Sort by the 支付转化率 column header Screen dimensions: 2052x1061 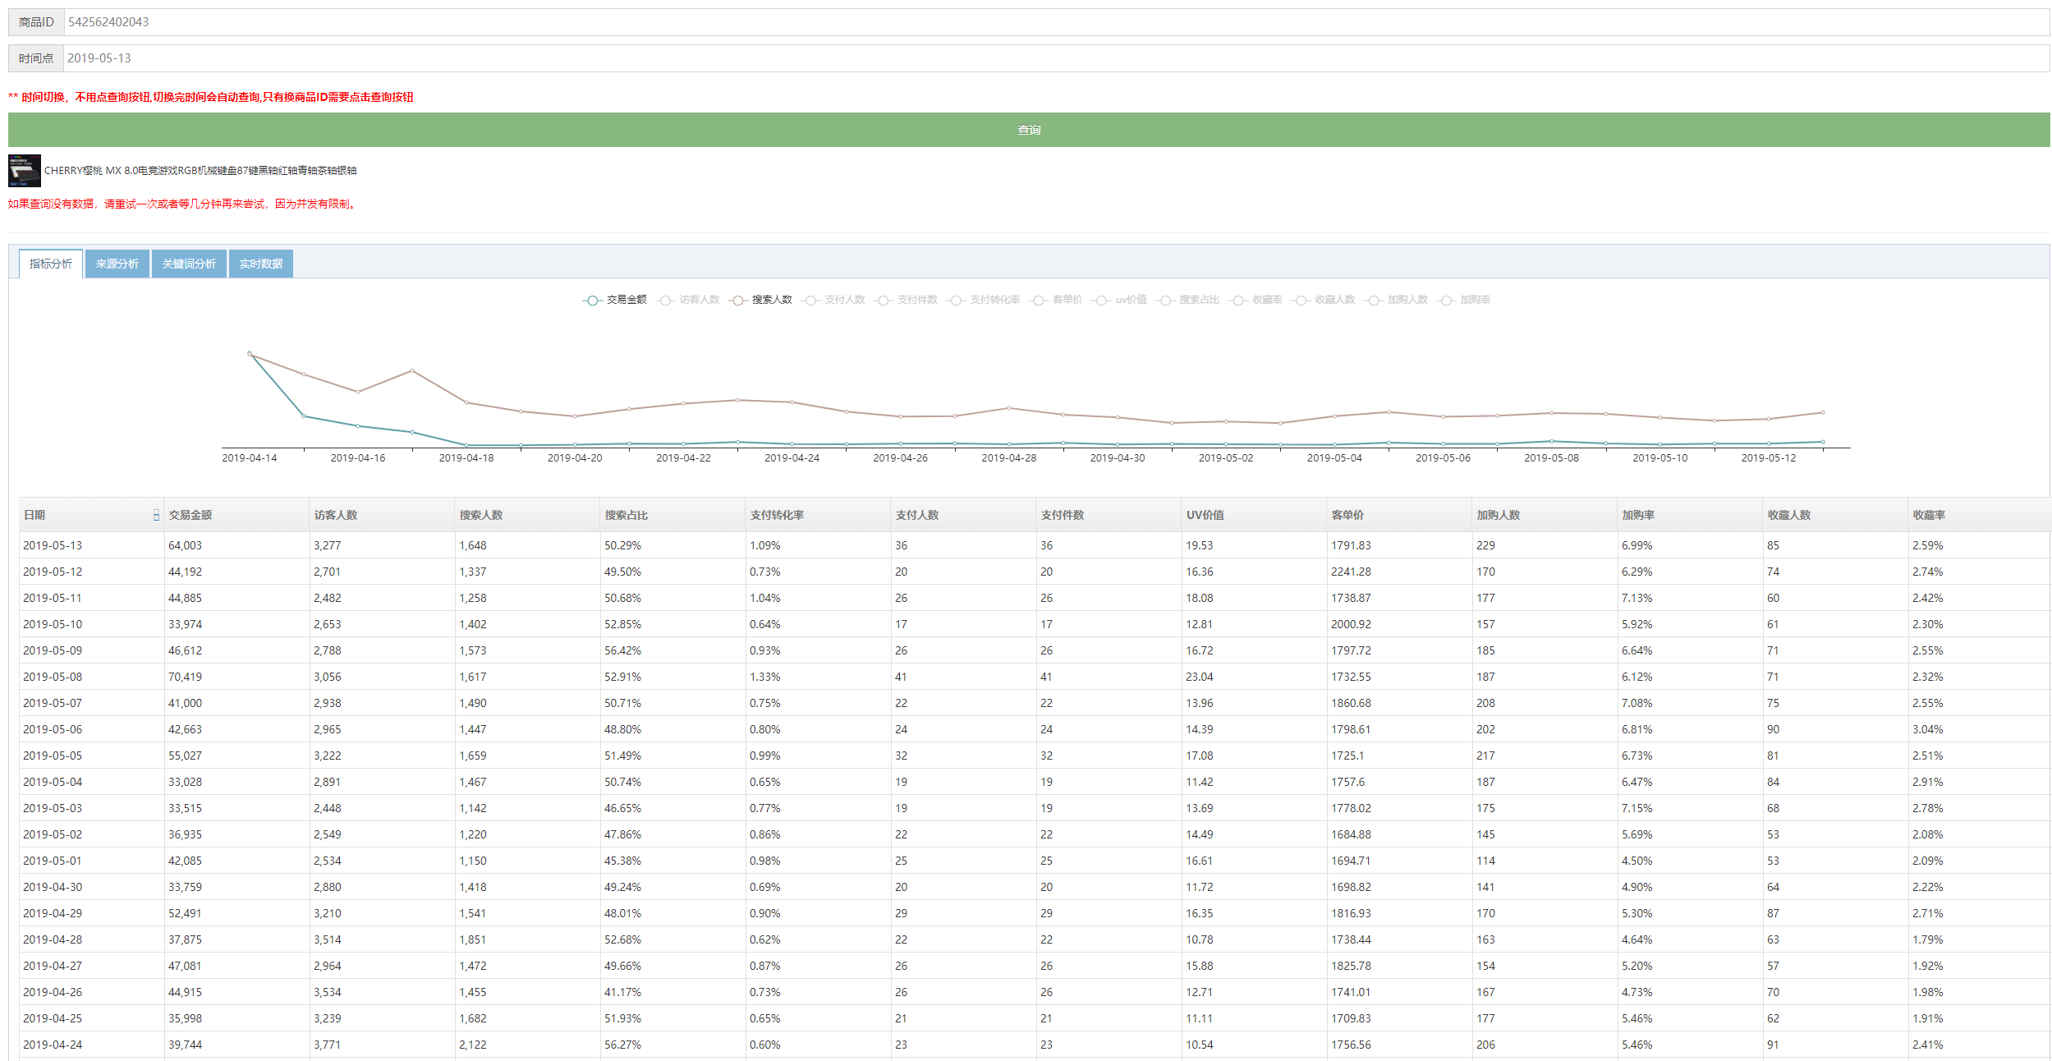[x=818, y=515]
